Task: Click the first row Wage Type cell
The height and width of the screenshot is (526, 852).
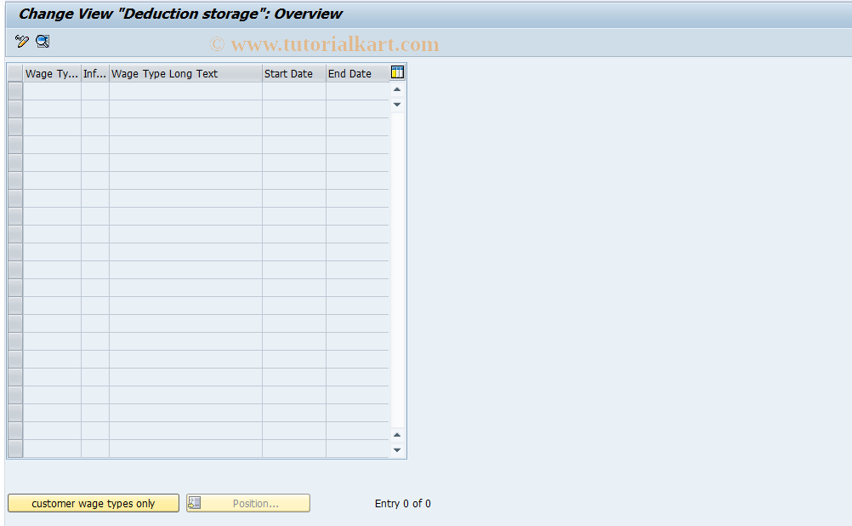Action: click(52, 91)
